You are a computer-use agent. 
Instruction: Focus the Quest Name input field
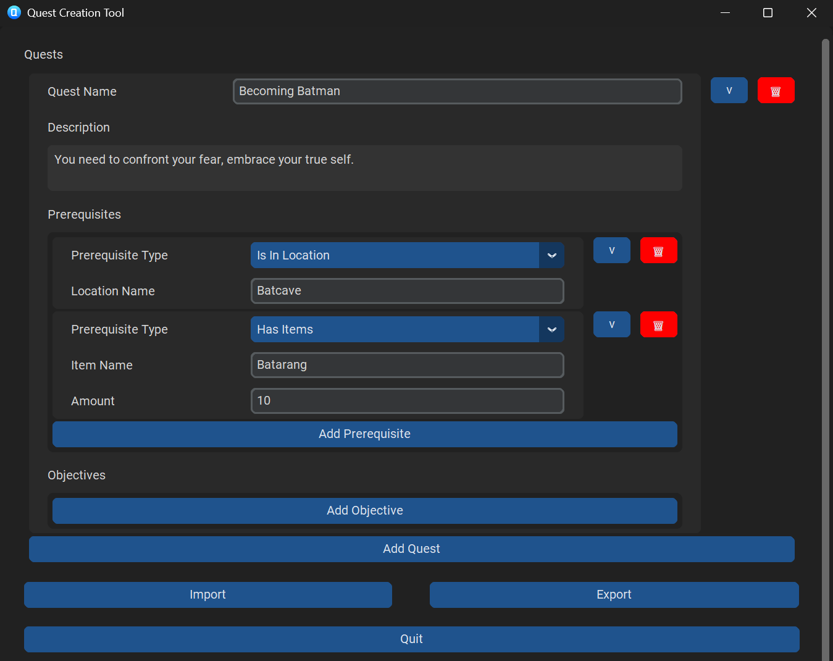click(457, 91)
